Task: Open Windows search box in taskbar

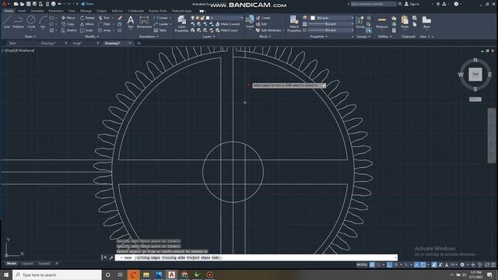Action: (57, 275)
